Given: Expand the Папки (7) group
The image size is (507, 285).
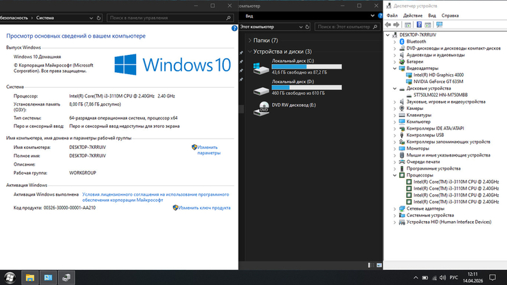Looking at the screenshot, I should [249, 41].
